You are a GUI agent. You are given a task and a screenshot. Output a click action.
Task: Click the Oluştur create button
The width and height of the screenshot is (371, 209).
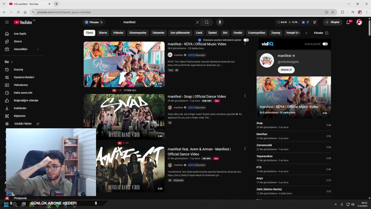pyautogui.click(x=332, y=22)
